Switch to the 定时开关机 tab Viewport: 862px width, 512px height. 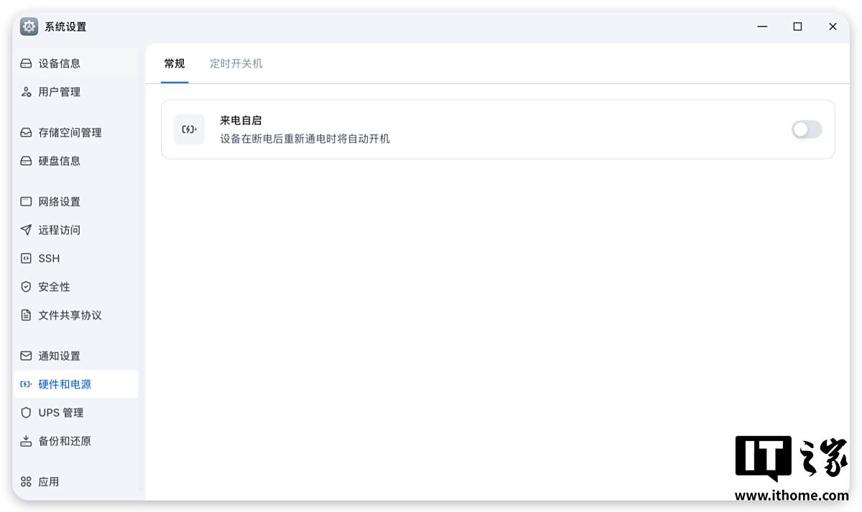[236, 64]
